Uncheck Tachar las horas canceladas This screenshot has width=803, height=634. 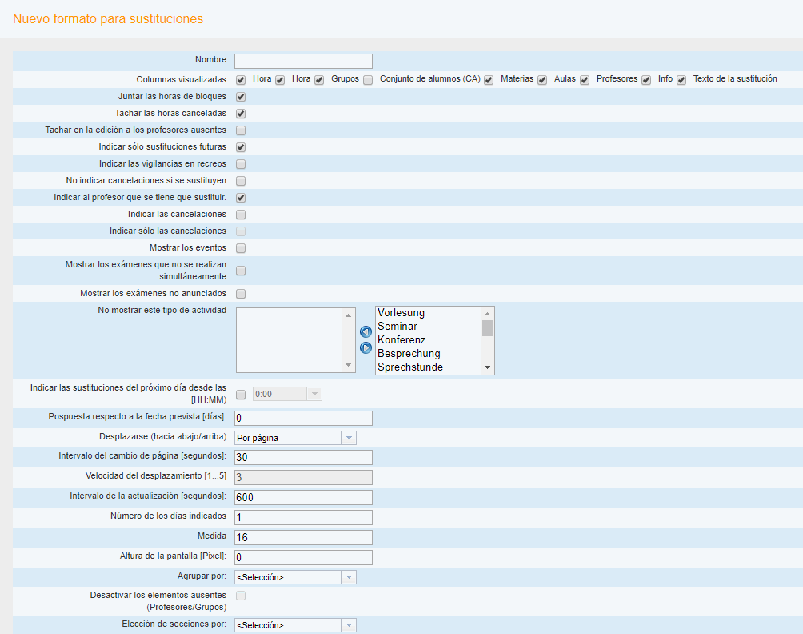pos(241,114)
